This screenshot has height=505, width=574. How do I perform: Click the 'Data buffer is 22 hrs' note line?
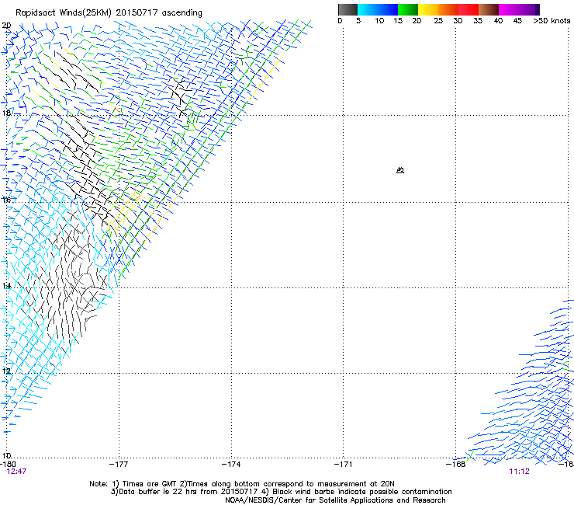281,492
